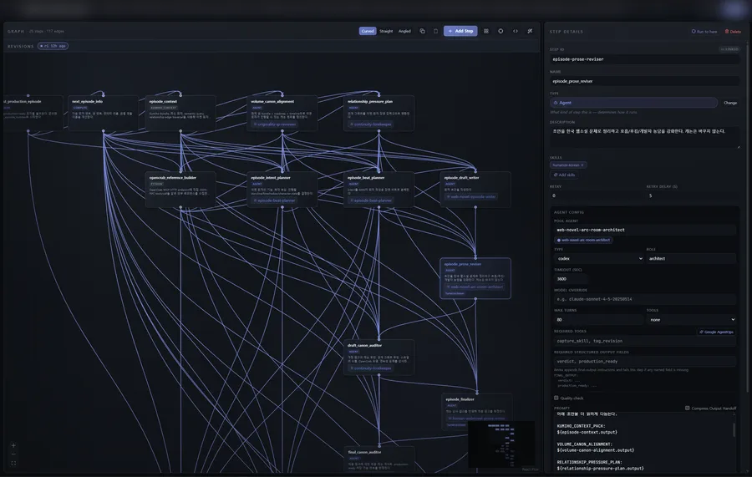Viewport: 752px width, 477px height.
Task: Click Add skills button
Action: click(564, 175)
